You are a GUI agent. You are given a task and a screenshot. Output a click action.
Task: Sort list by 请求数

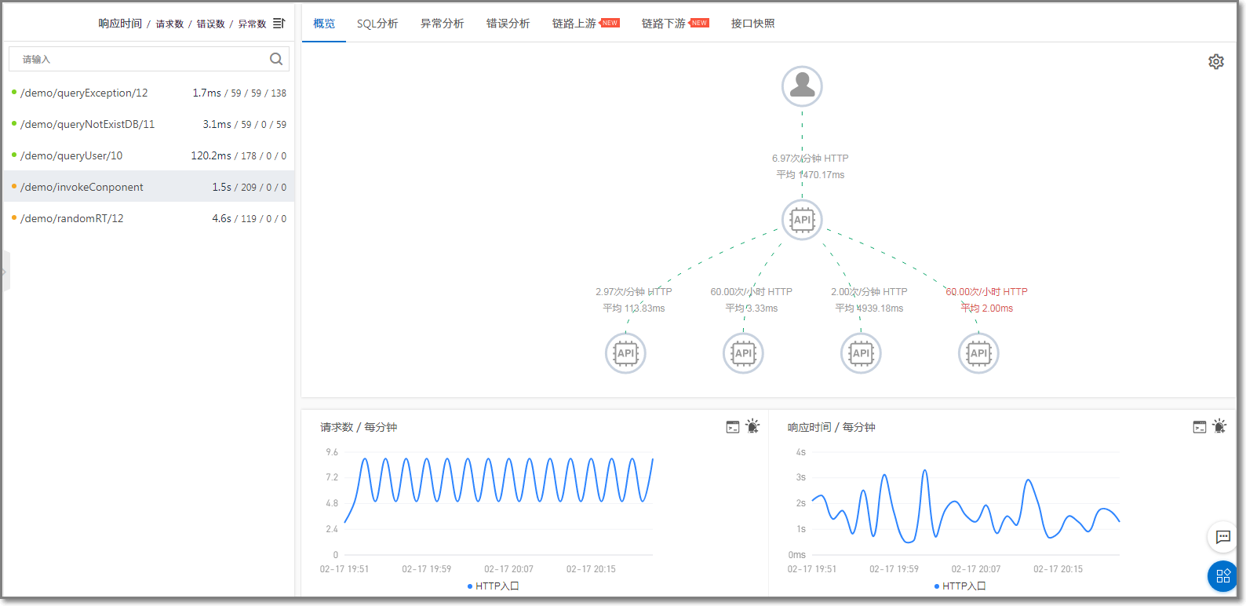pyautogui.click(x=169, y=24)
